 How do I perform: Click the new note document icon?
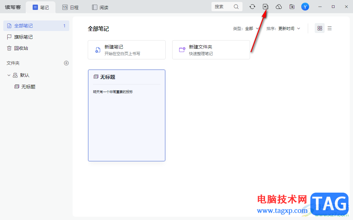[98, 50]
